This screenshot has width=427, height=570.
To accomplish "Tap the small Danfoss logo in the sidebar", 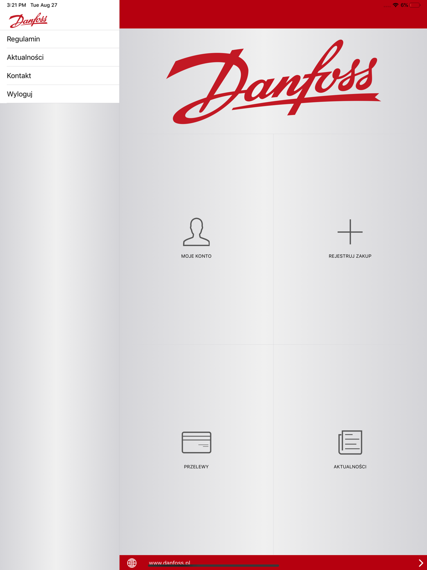I will click(x=28, y=20).
